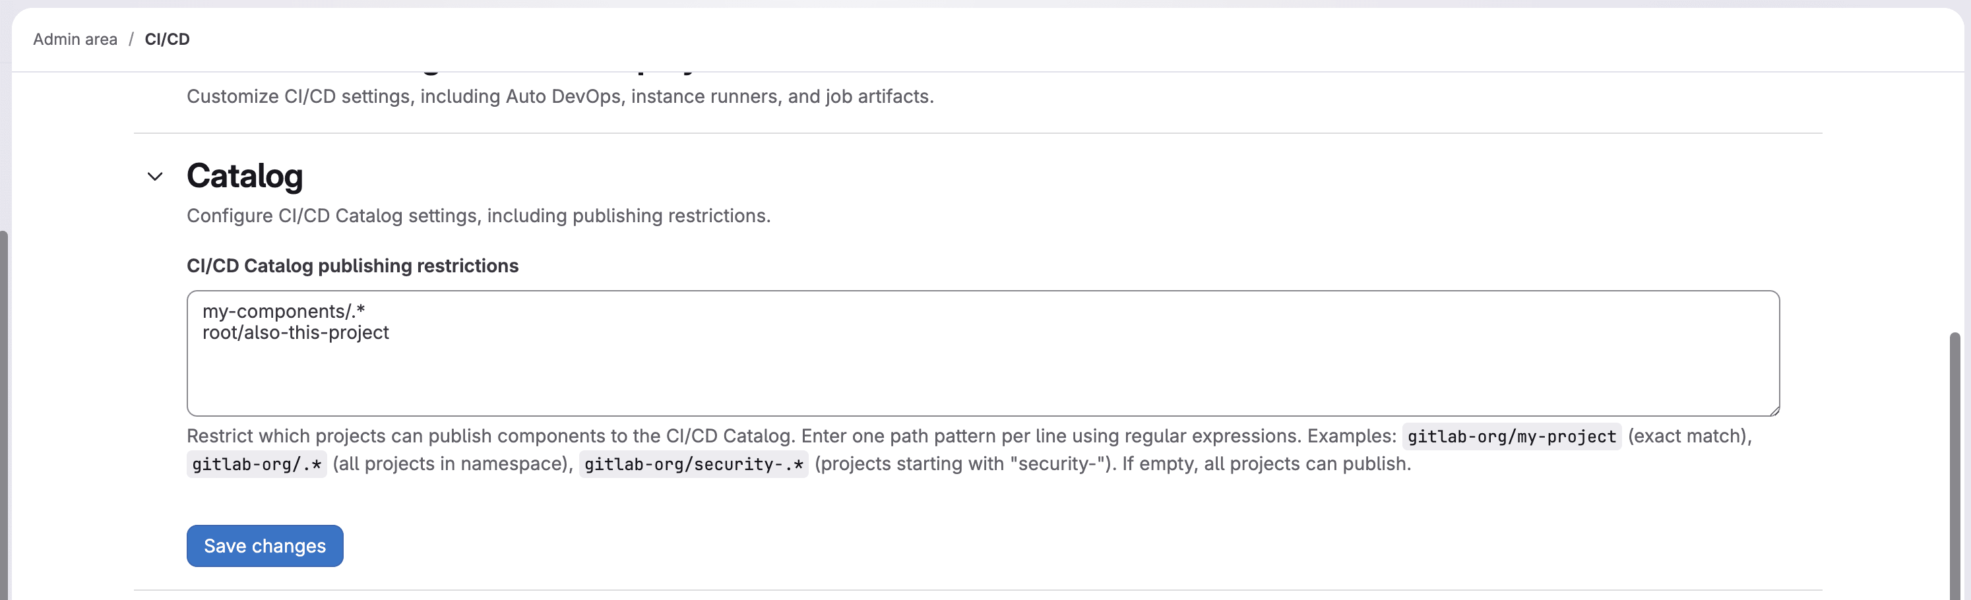
Task: Click the Customize CI/CD settings description text
Action: coord(560,96)
